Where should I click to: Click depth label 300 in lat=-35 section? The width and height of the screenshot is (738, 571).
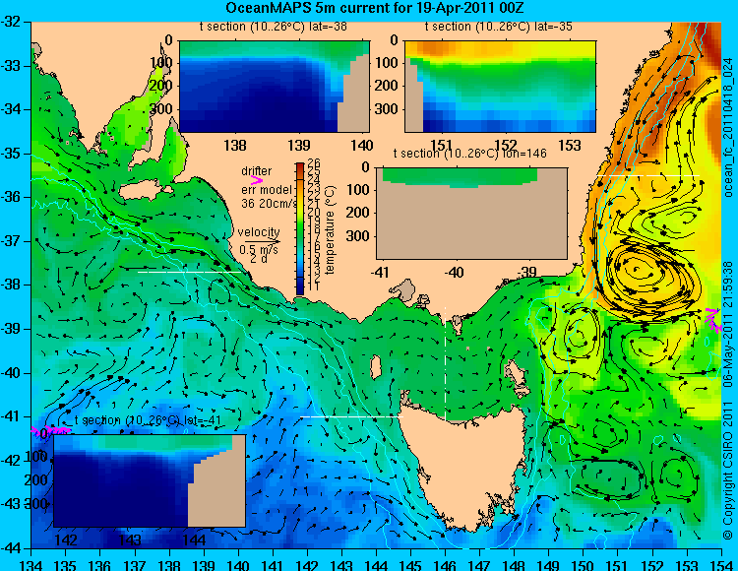[x=389, y=109]
